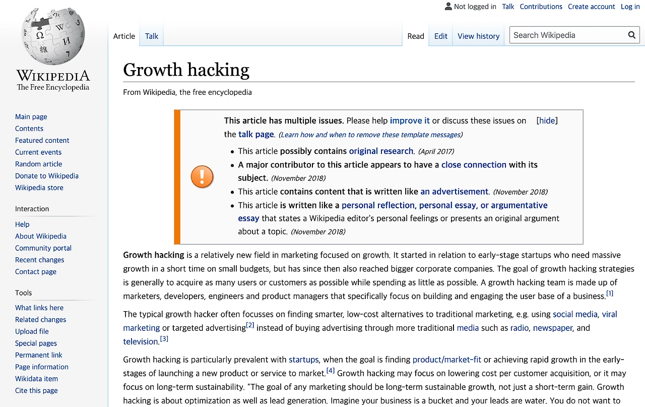Click Donate to Wikipedia

[47, 176]
